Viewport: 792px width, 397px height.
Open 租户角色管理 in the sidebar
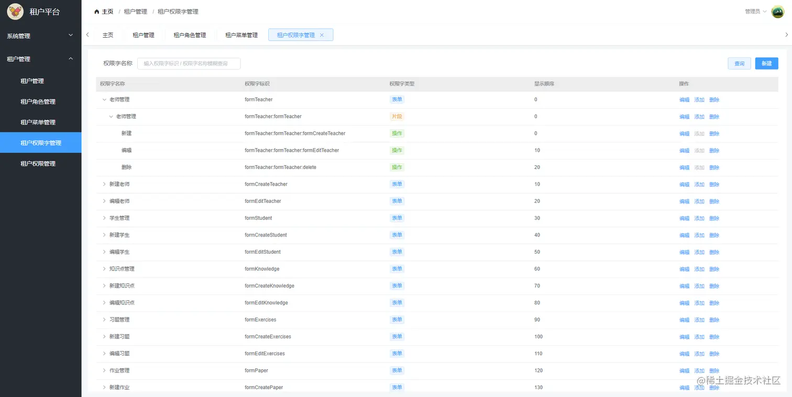click(x=40, y=101)
